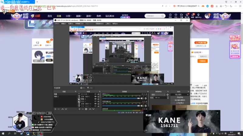Screen dimensions: 243x136
Task: Add a new scene with the plus icon in Scenes panel
Action: pos(55,109)
